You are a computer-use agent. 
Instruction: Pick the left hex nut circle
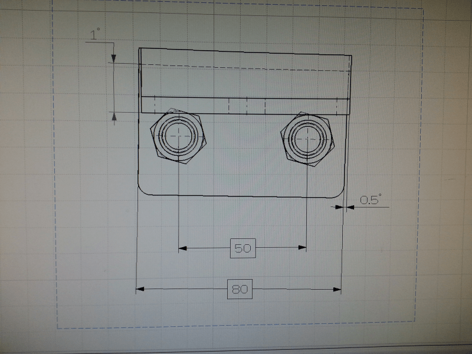178,136
